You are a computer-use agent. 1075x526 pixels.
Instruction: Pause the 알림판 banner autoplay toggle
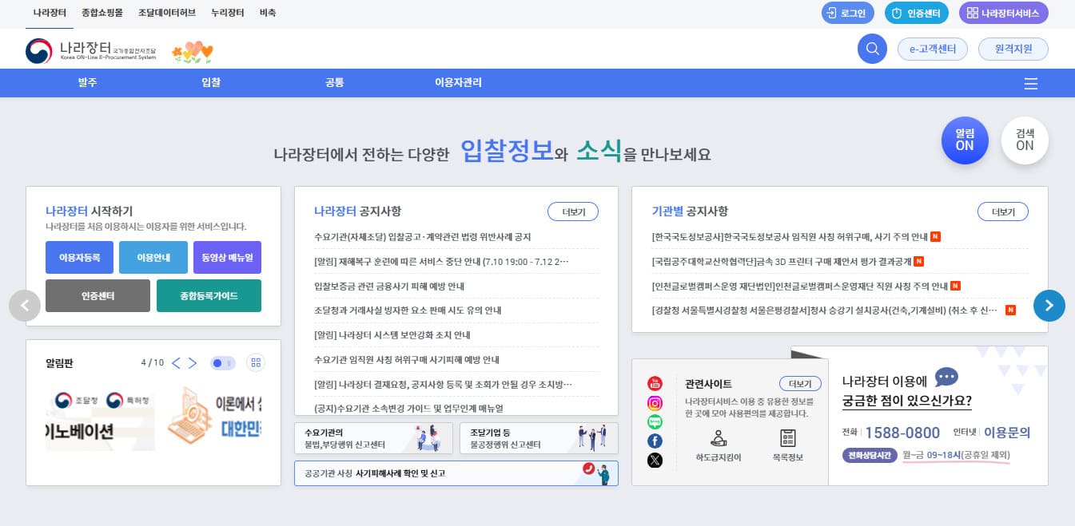pos(223,363)
